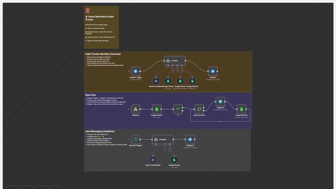The width and height of the screenshot is (336, 189).
Task: Open the If condition node
Action: click(x=178, y=109)
